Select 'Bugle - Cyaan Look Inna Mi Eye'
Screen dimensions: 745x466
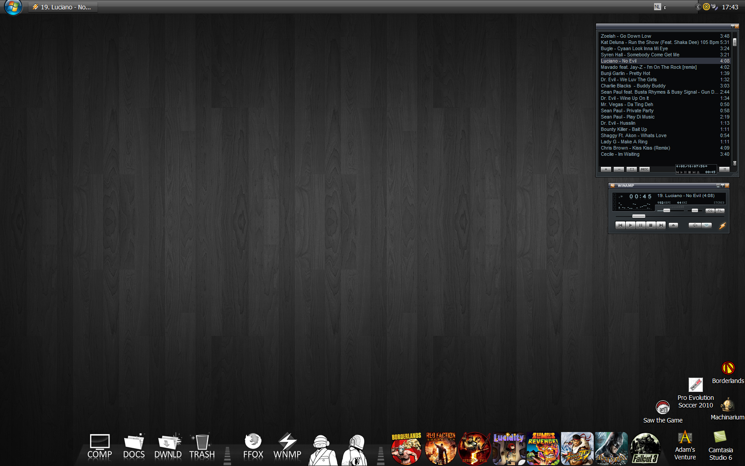(x=665, y=49)
